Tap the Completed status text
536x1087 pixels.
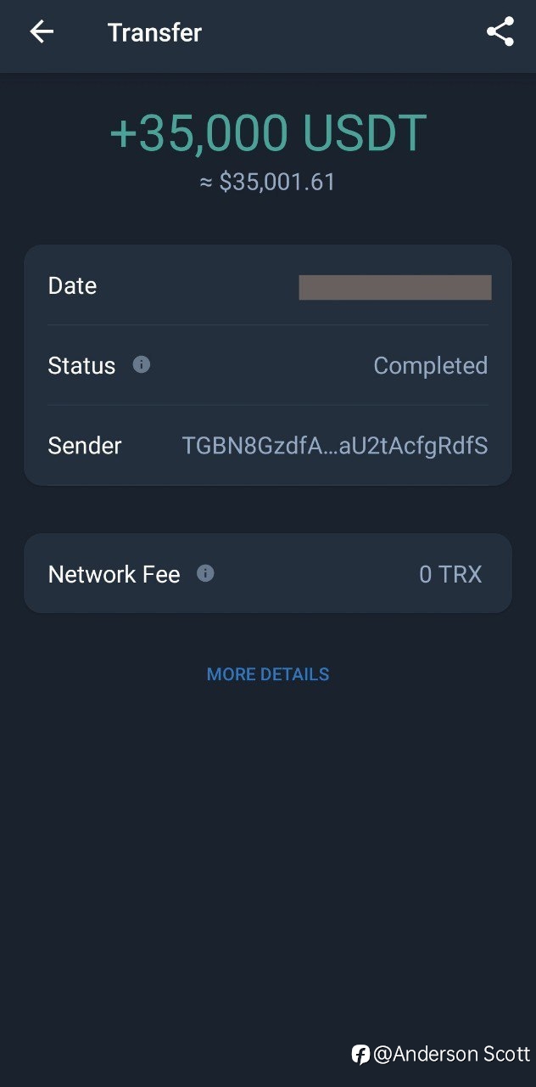(x=431, y=366)
